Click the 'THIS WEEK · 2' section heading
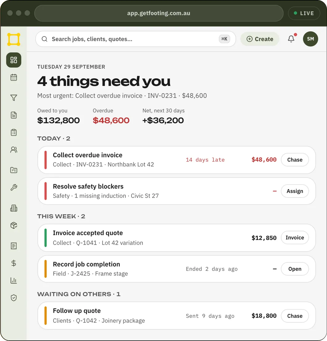Image resolution: width=327 pixels, height=341 pixels. point(61,217)
